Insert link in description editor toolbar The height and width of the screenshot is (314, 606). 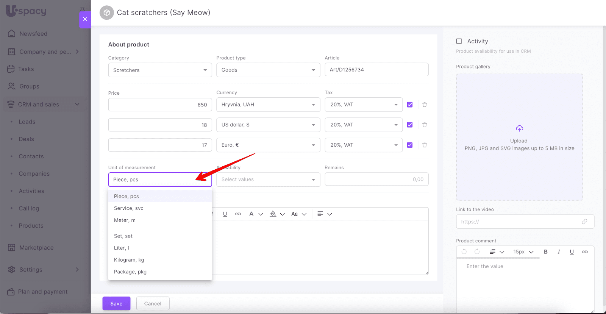tap(238, 214)
